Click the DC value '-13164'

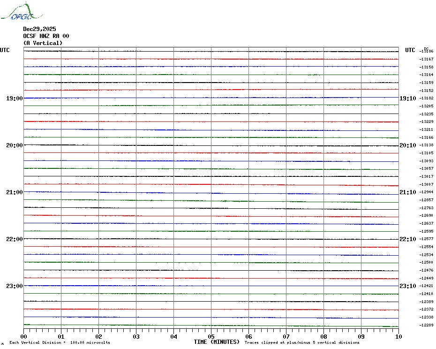point(426,75)
